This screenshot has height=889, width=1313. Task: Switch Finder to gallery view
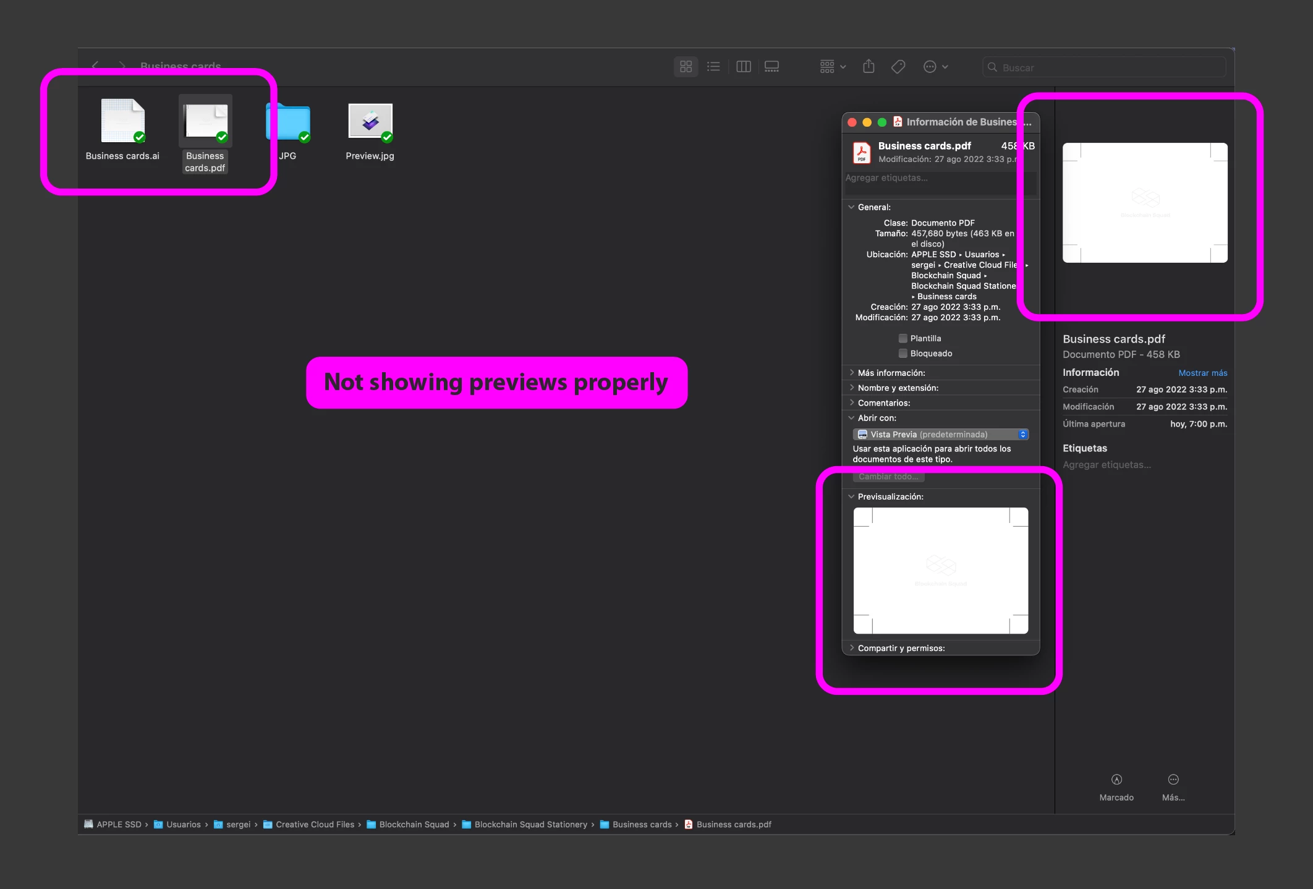[771, 67]
